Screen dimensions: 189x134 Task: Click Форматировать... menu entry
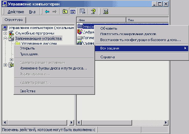click(x=54, y=74)
